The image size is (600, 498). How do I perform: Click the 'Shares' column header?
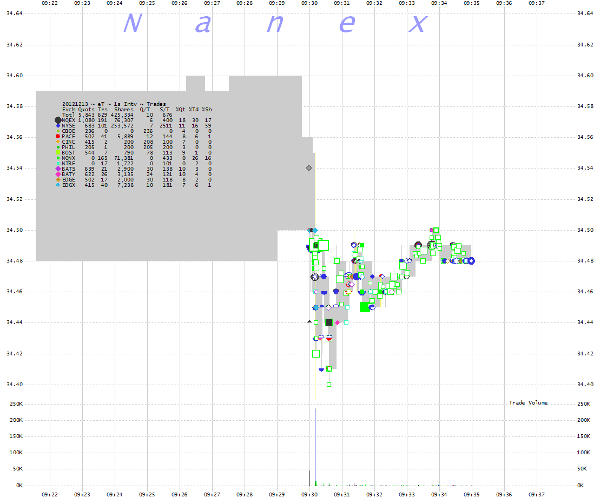[123, 109]
